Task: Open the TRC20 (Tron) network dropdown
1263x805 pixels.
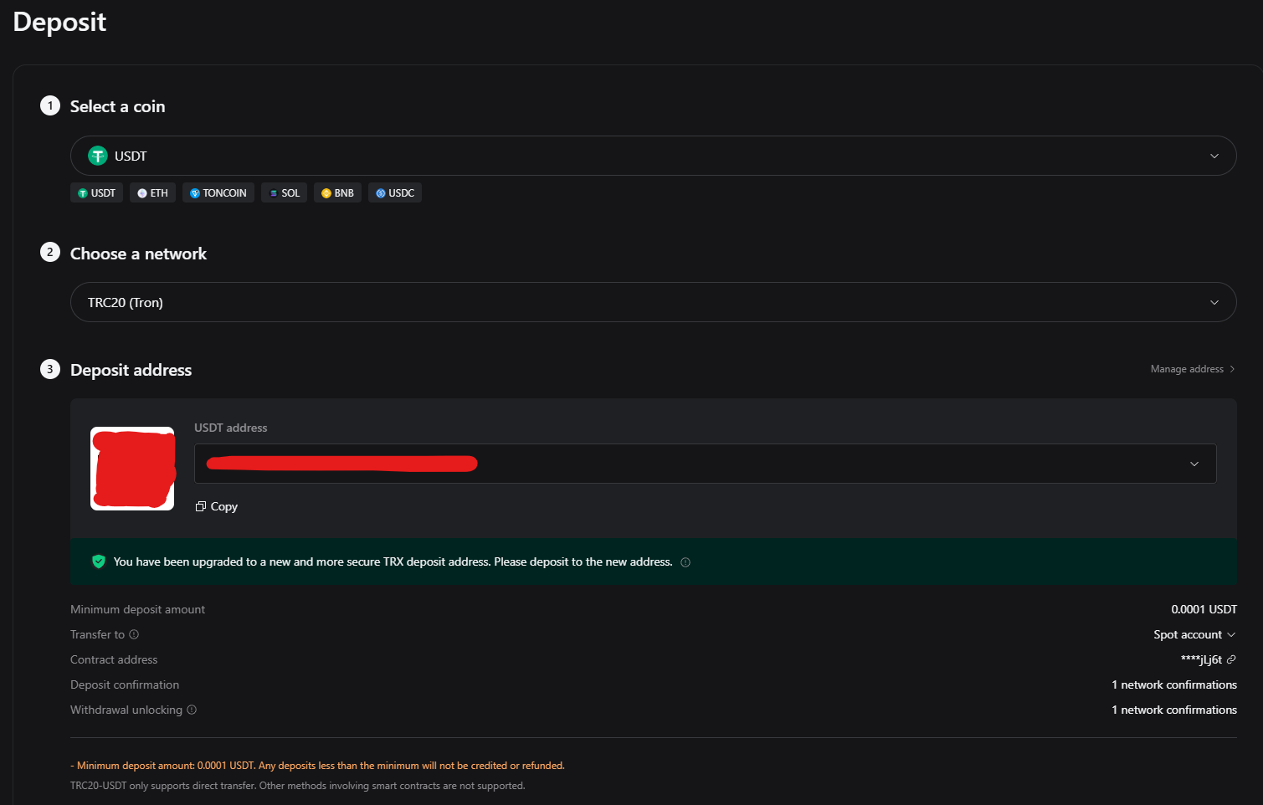Action: [653, 302]
